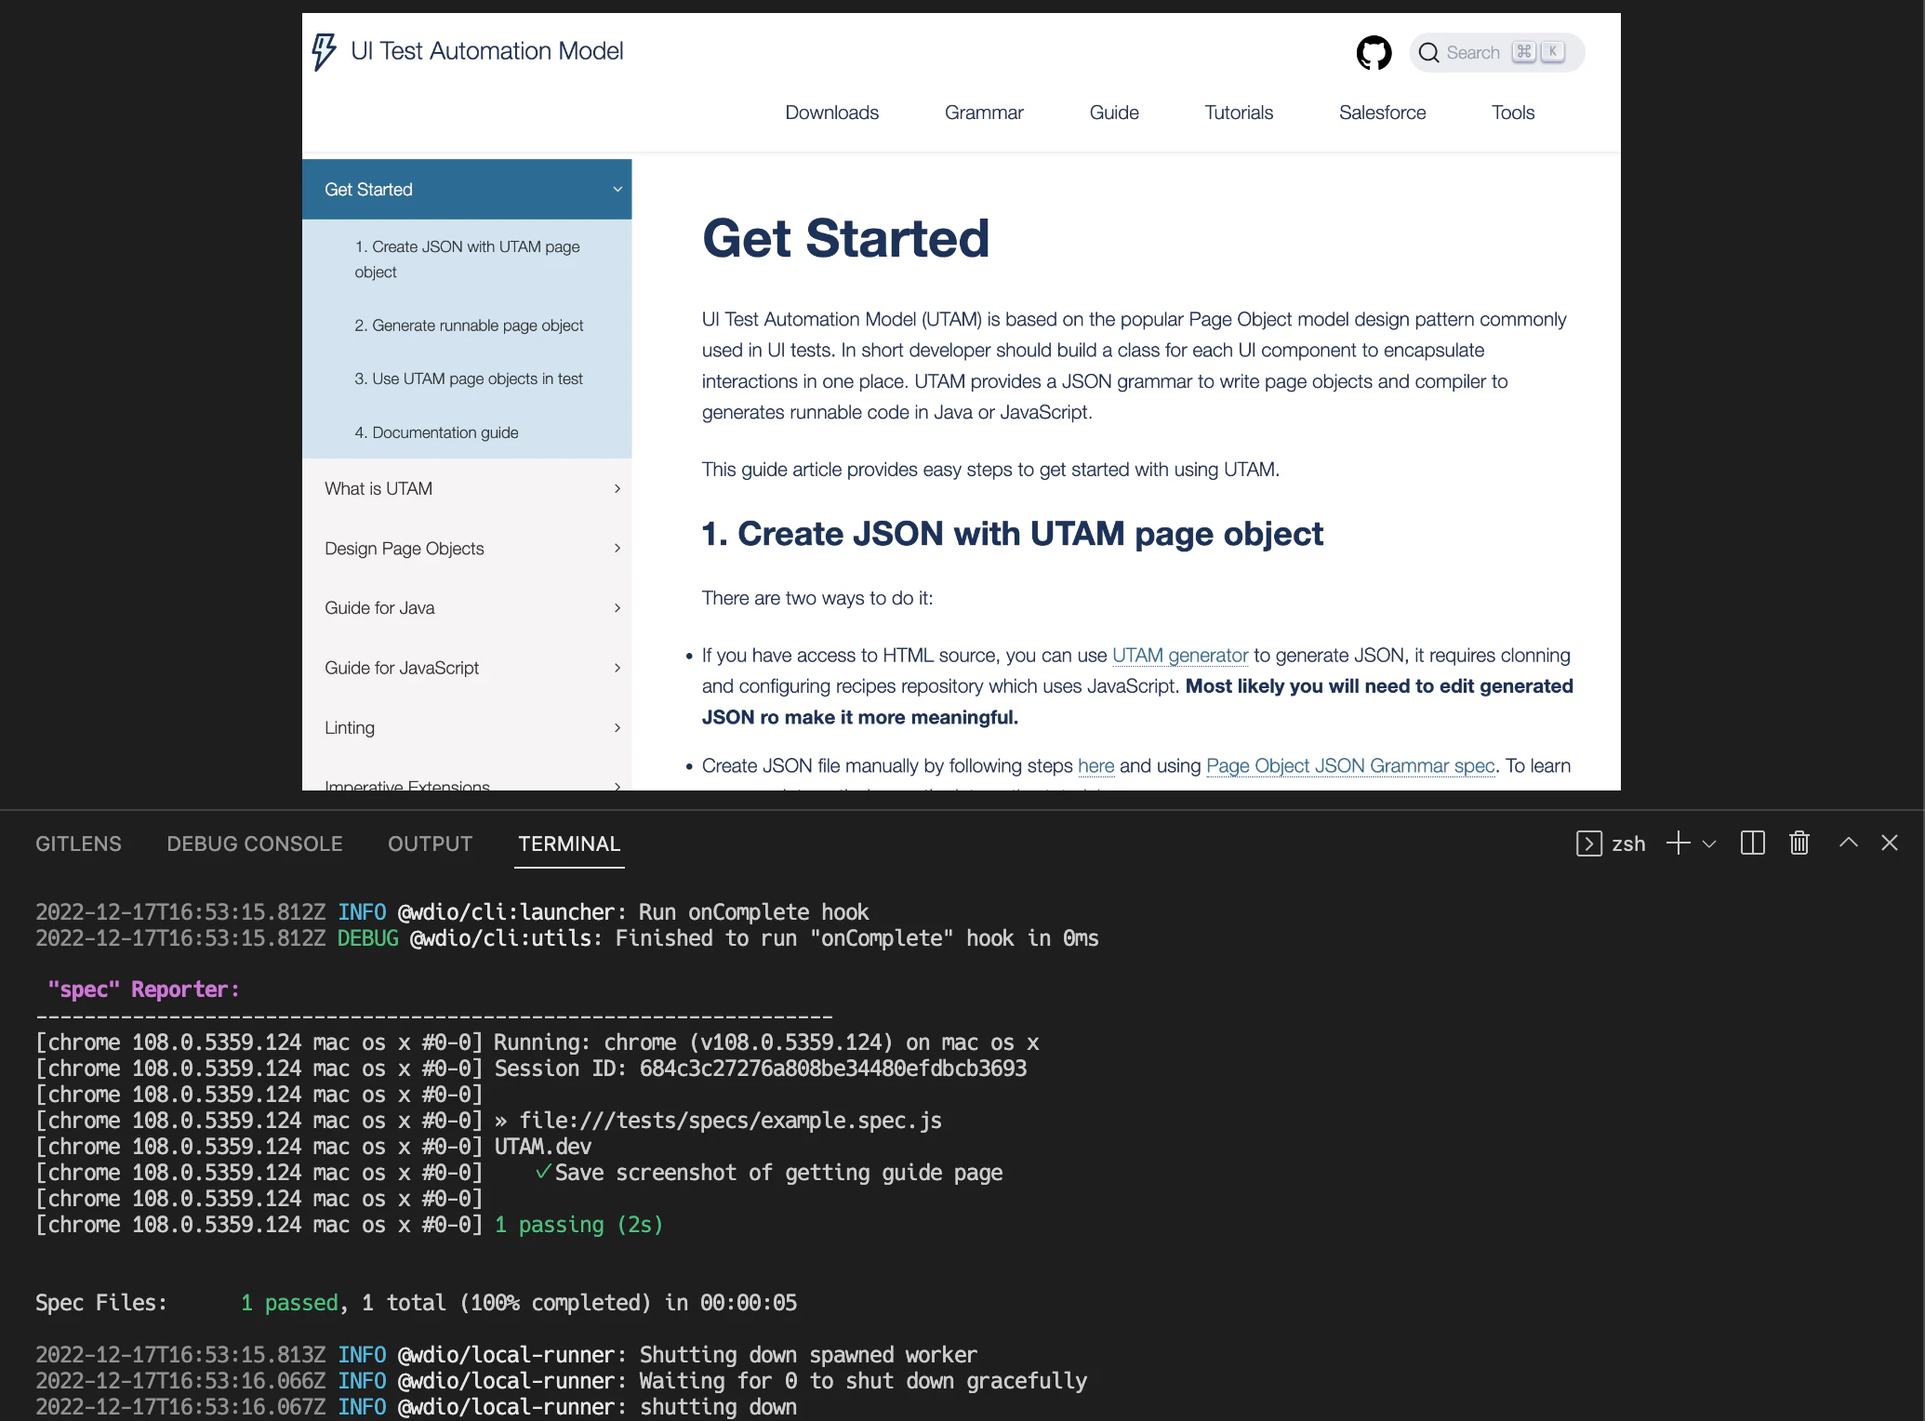Go to Create JSON with UTAM page object

(x=467, y=259)
